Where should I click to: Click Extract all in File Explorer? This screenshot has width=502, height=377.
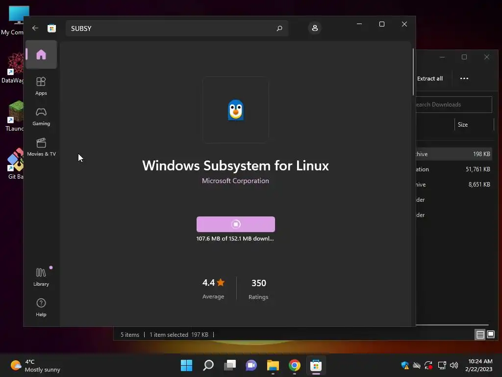pyautogui.click(x=430, y=79)
